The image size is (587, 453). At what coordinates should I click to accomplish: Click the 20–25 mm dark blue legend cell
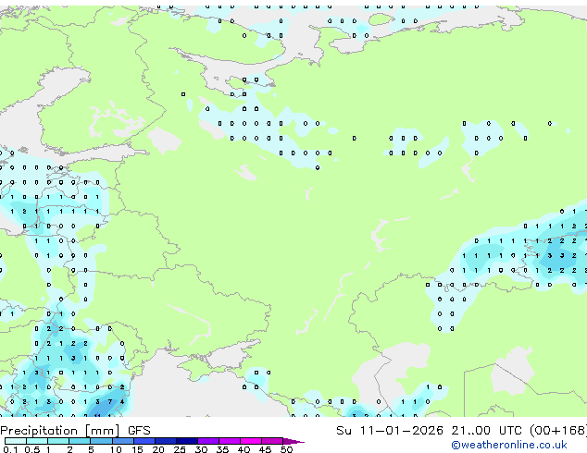point(166,441)
